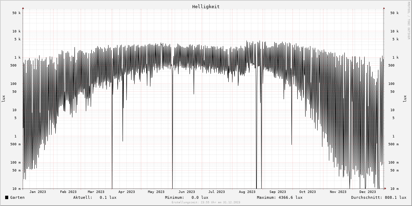Select the Durchschnitt value 808.1 lux
This screenshot has height=206, width=412.
(395, 197)
